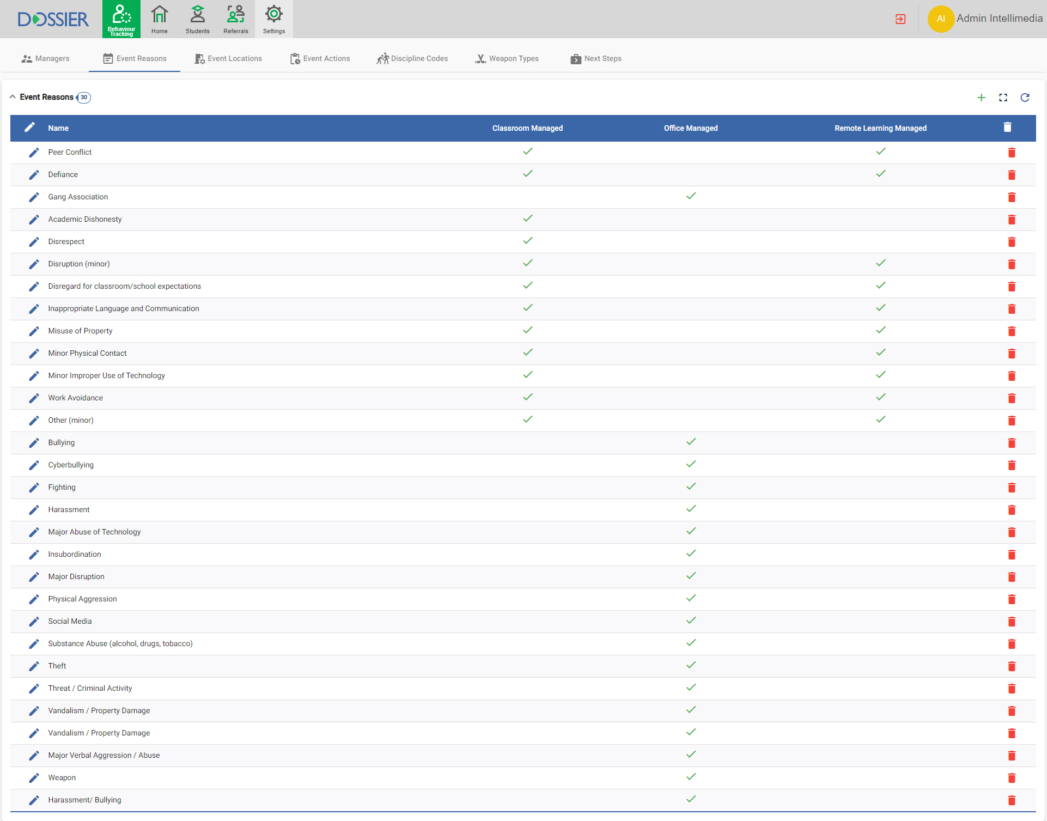Toggle Classroom Managed check for Defiance

click(x=527, y=174)
